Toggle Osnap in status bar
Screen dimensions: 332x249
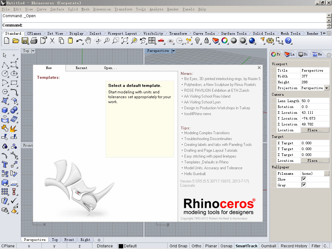226,246
